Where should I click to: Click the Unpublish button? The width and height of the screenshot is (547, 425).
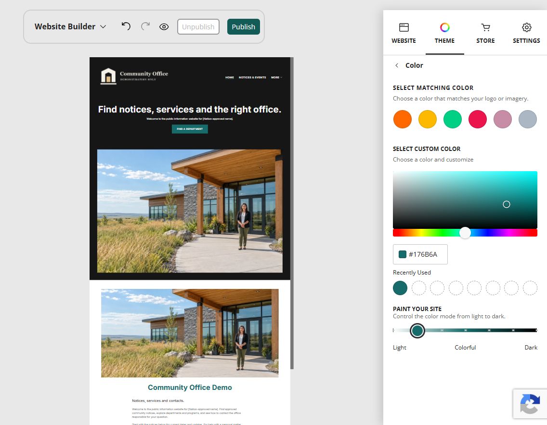click(198, 27)
